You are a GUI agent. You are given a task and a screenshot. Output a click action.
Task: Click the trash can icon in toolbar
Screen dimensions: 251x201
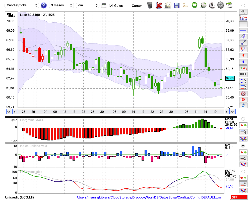pos(150,5)
